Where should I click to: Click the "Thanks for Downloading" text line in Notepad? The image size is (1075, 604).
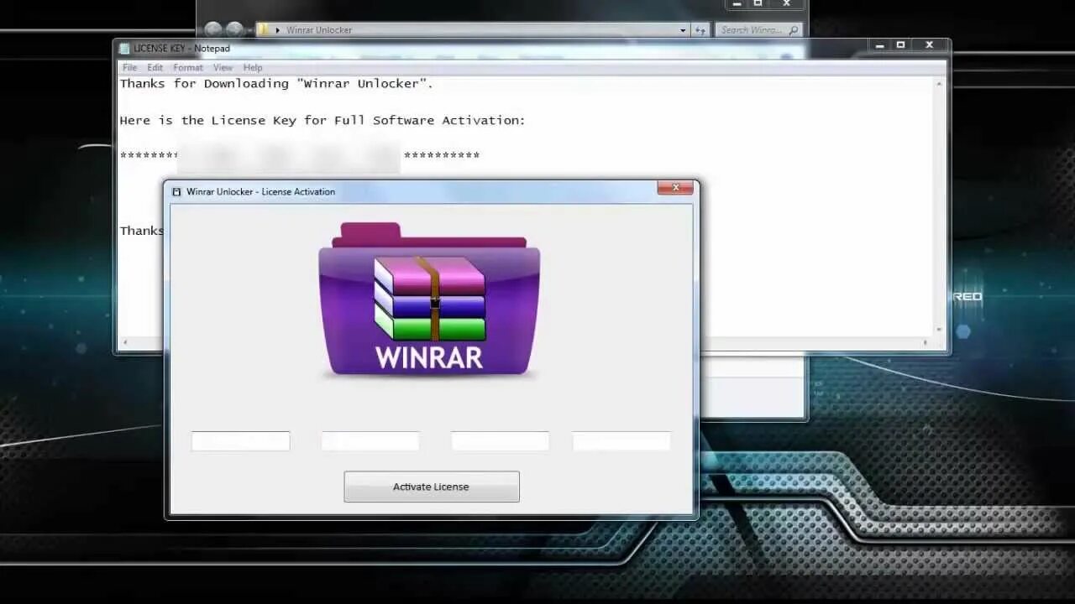pyautogui.click(x=276, y=84)
